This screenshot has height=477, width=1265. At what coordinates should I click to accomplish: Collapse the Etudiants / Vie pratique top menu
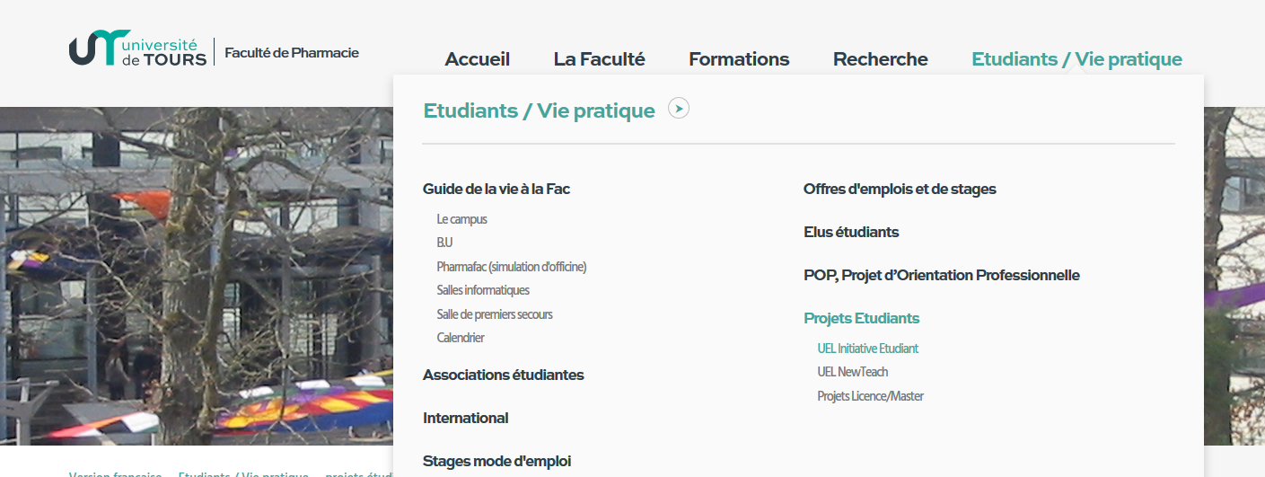tap(1076, 59)
